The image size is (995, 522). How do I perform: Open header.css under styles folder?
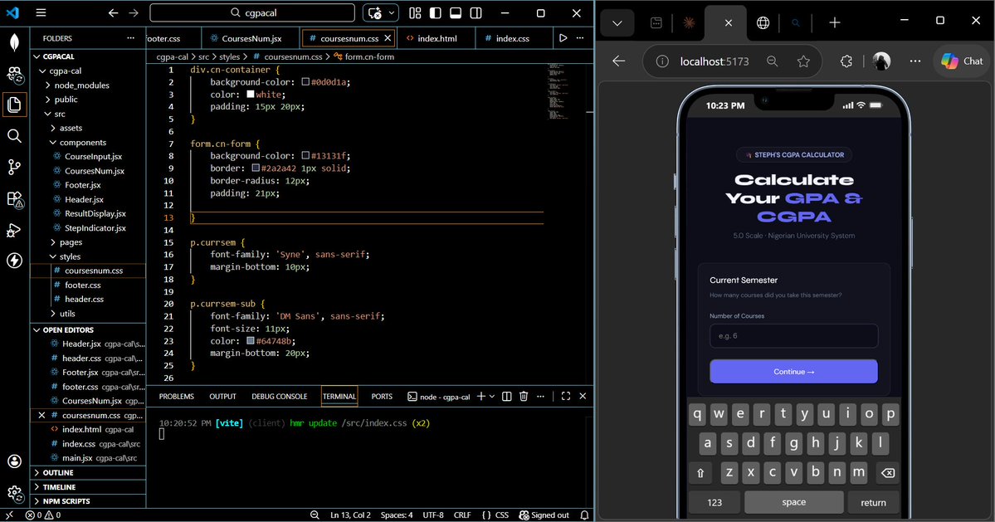pos(88,299)
